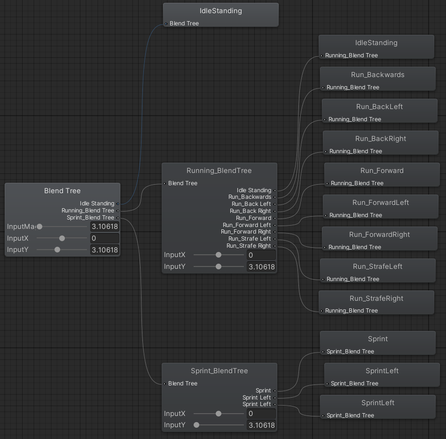446x439 pixels.
Task: Click the Run_Forward output port on Running_BlendTree
Action: pyautogui.click(x=275, y=218)
